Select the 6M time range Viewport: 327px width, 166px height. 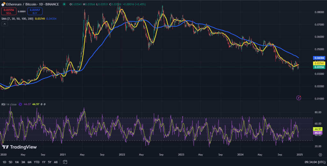29,162
